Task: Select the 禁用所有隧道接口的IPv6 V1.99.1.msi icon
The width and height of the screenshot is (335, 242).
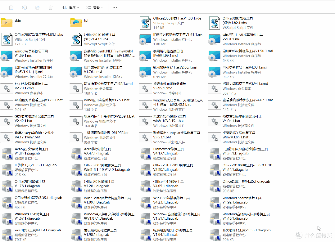Action: (145, 56)
